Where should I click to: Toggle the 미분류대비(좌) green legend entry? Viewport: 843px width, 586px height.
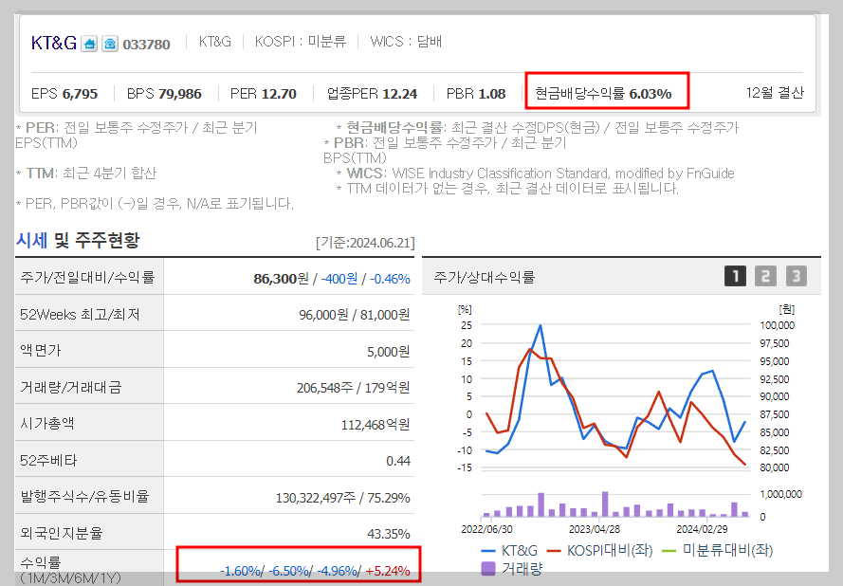click(x=717, y=551)
